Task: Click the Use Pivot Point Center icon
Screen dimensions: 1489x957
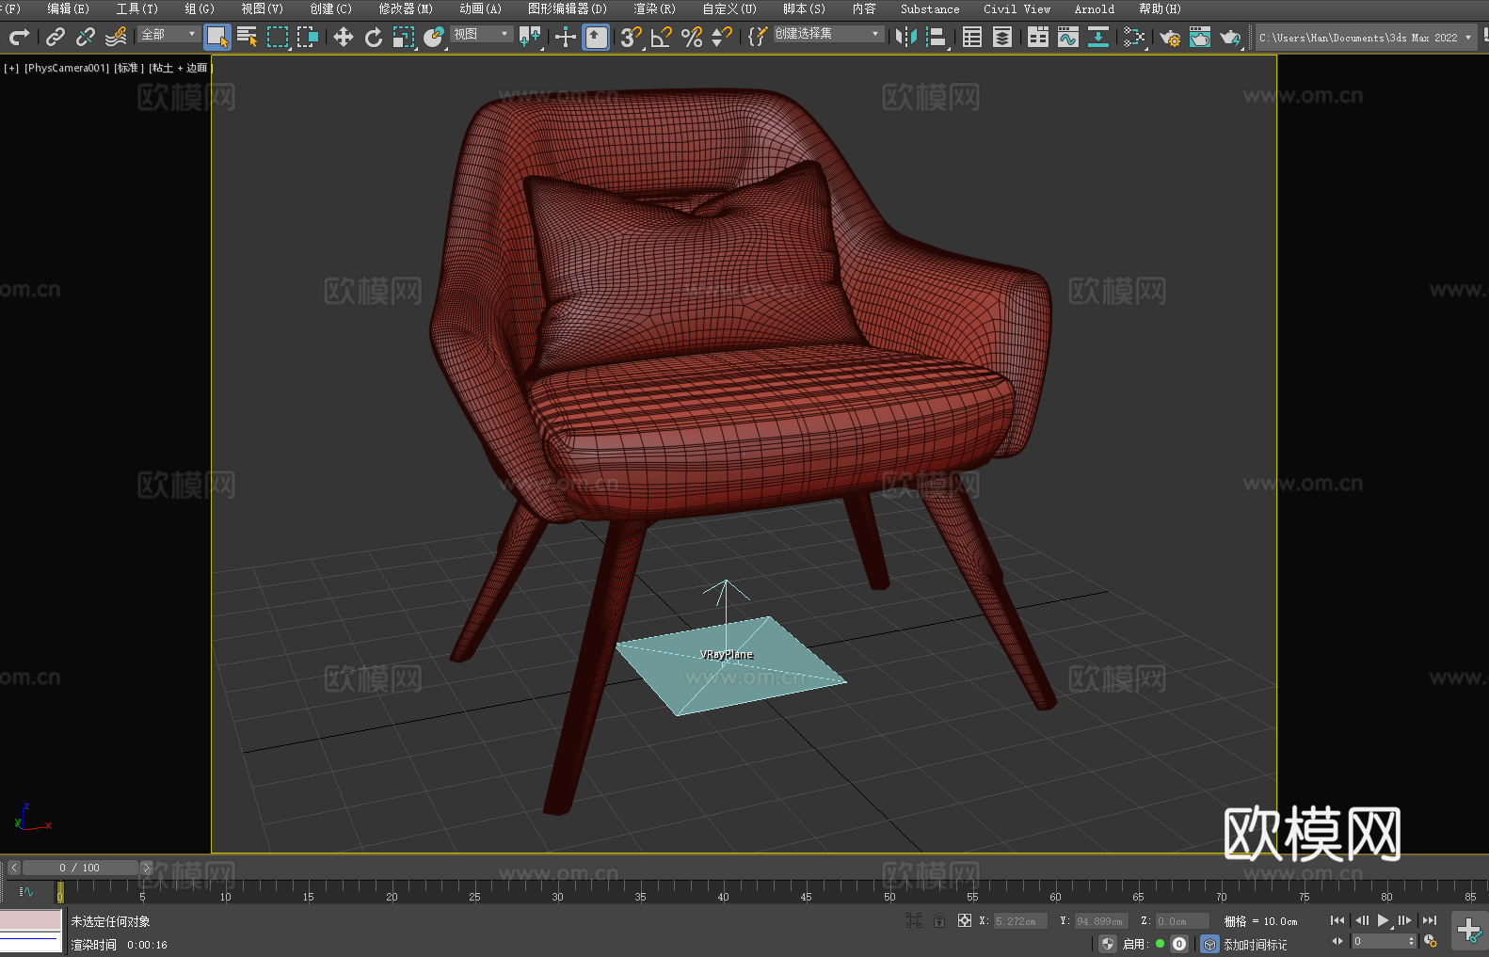Action: tap(530, 37)
